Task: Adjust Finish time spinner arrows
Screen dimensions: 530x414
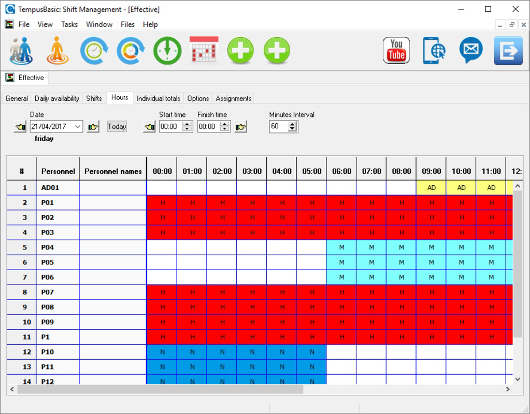Action: [225, 127]
